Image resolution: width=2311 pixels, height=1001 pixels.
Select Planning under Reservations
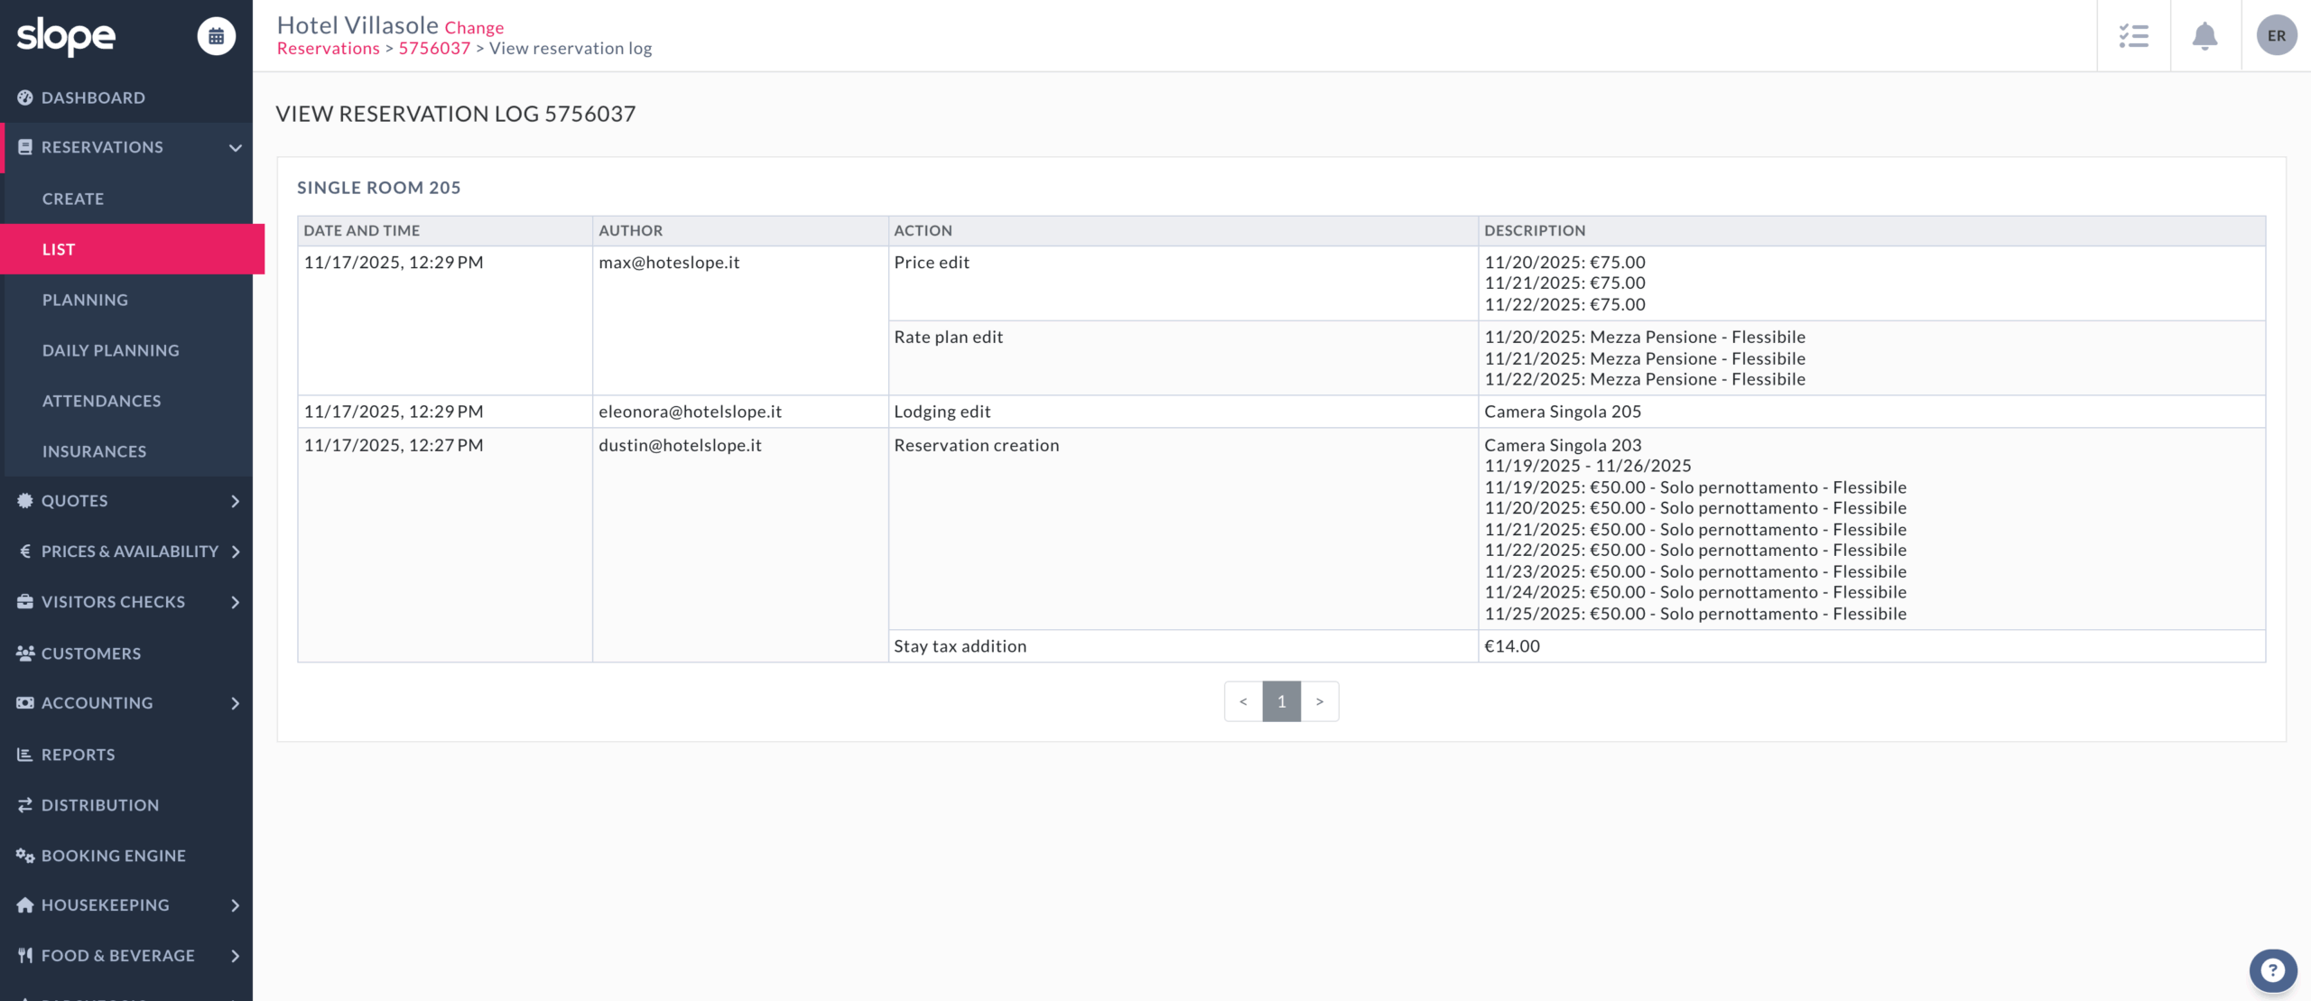(85, 300)
